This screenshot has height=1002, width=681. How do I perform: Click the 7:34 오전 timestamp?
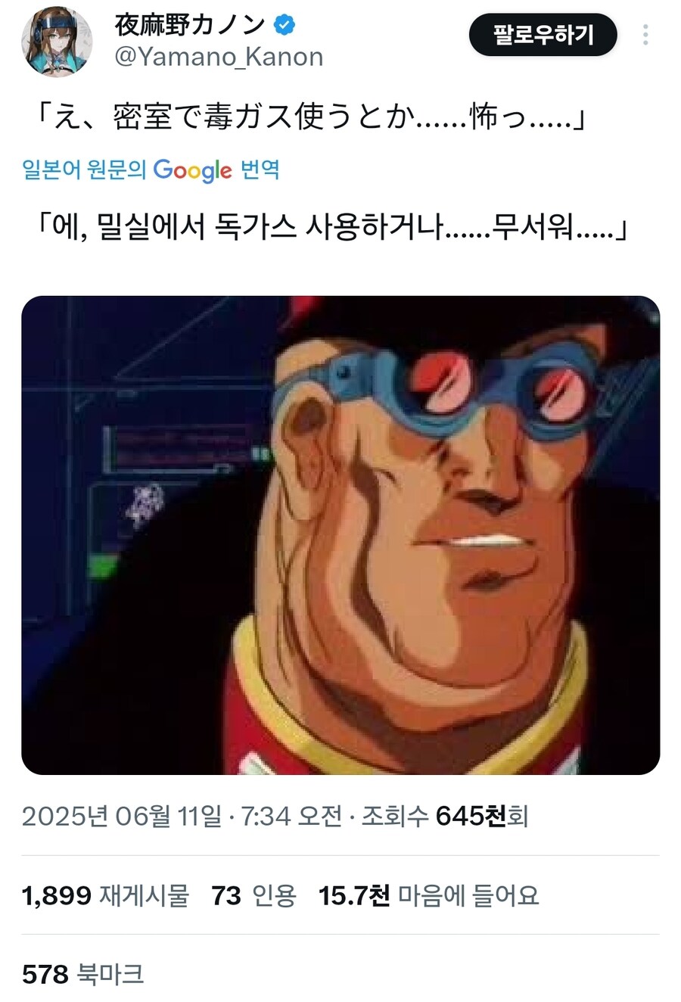(x=291, y=816)
